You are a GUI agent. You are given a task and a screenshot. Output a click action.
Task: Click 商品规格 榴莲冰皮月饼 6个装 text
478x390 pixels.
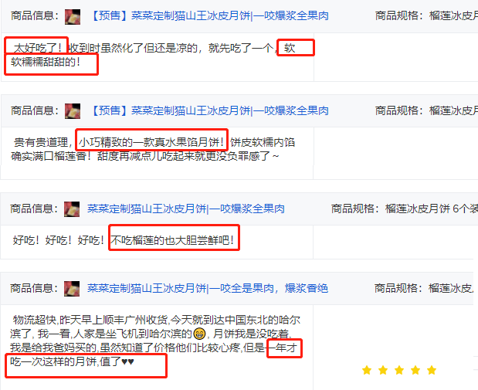(405, 209)
